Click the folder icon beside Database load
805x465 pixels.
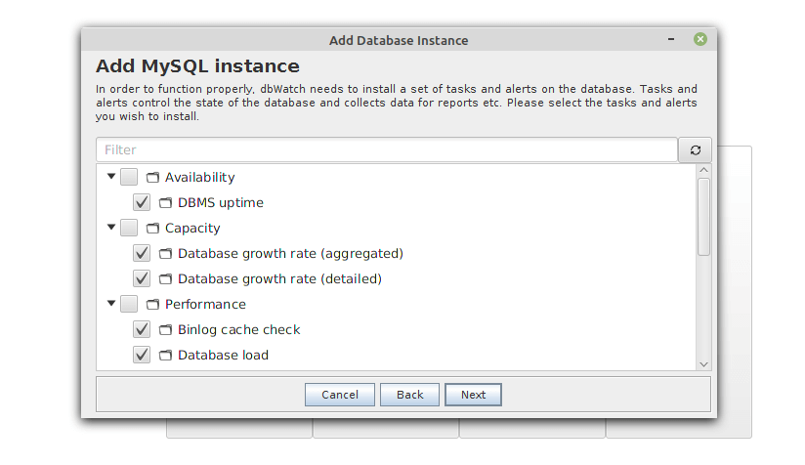(165, 356)
